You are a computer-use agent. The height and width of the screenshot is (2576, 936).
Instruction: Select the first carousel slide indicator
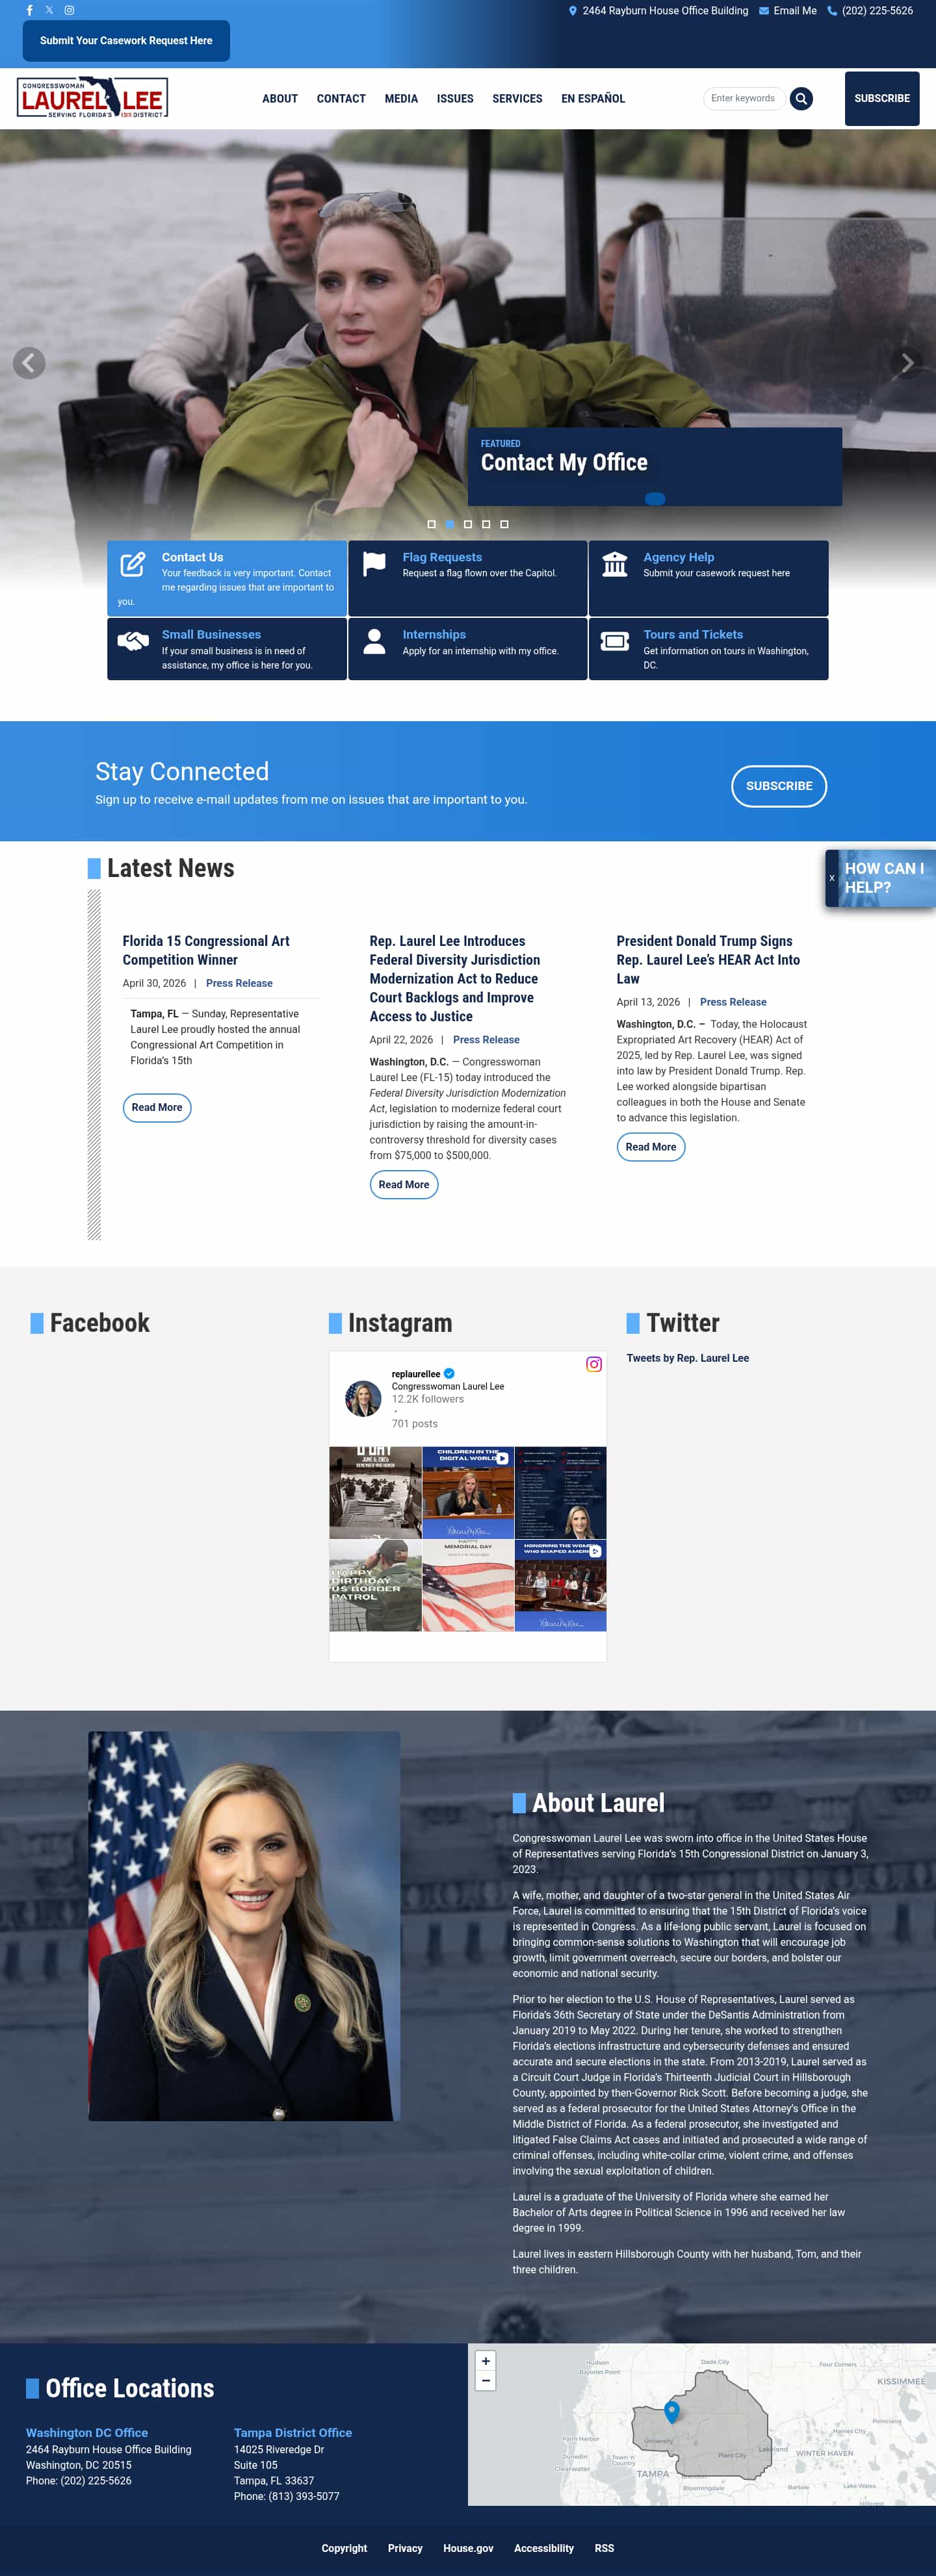click(x=432, y=524)
